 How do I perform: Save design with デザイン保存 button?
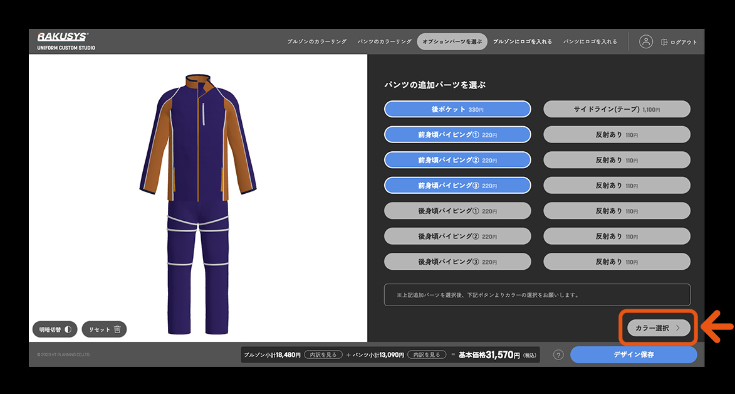point(633,354)
